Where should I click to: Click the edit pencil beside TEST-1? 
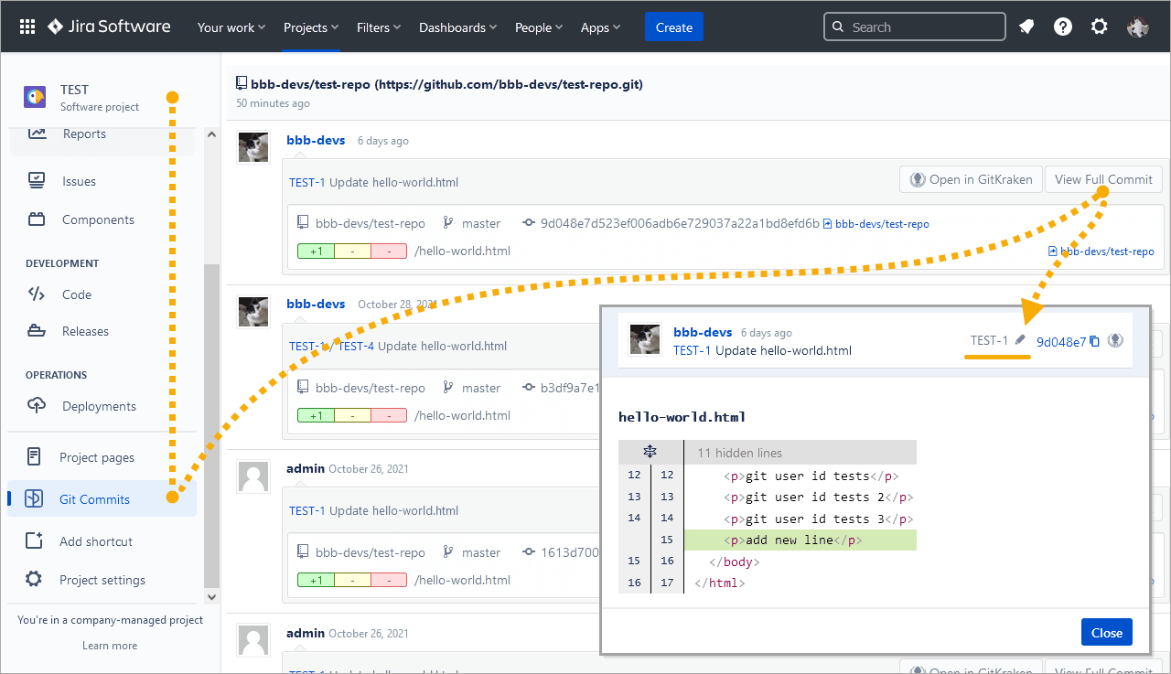[1020, 341]
